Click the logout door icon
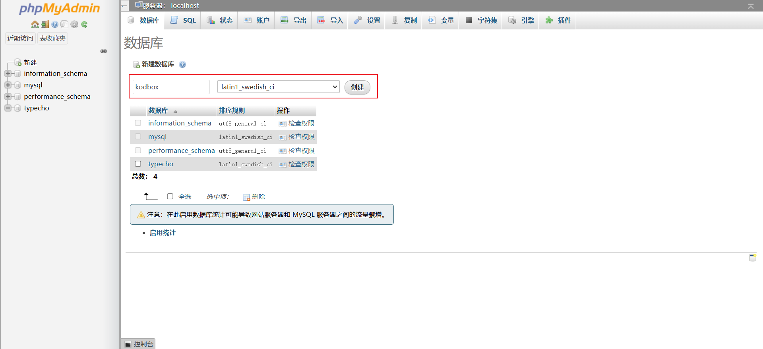Screen dimensions: 763x349 (45, 25)
